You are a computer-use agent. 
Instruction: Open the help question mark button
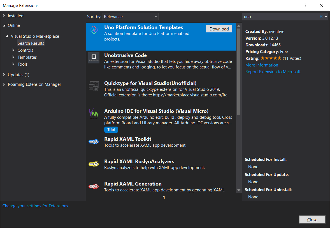point(305,6)
